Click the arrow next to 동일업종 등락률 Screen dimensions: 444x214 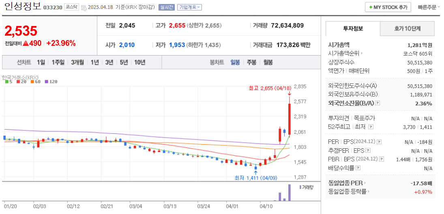point(369,192)
